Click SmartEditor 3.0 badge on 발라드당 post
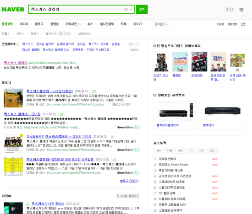The image size is (252, 214). pyautogui.click(x=128, y=173)
